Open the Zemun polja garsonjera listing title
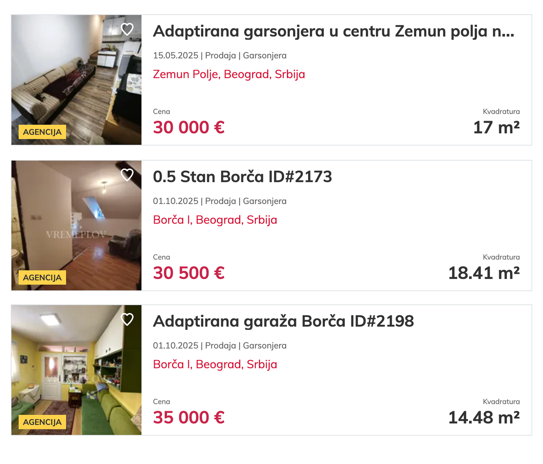This screenshot has width=543, height=464. 333,31
